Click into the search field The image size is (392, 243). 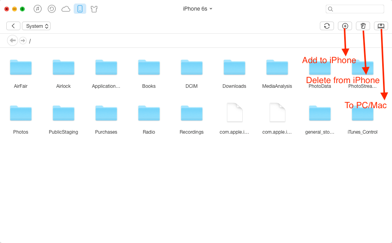click(355, 9)
